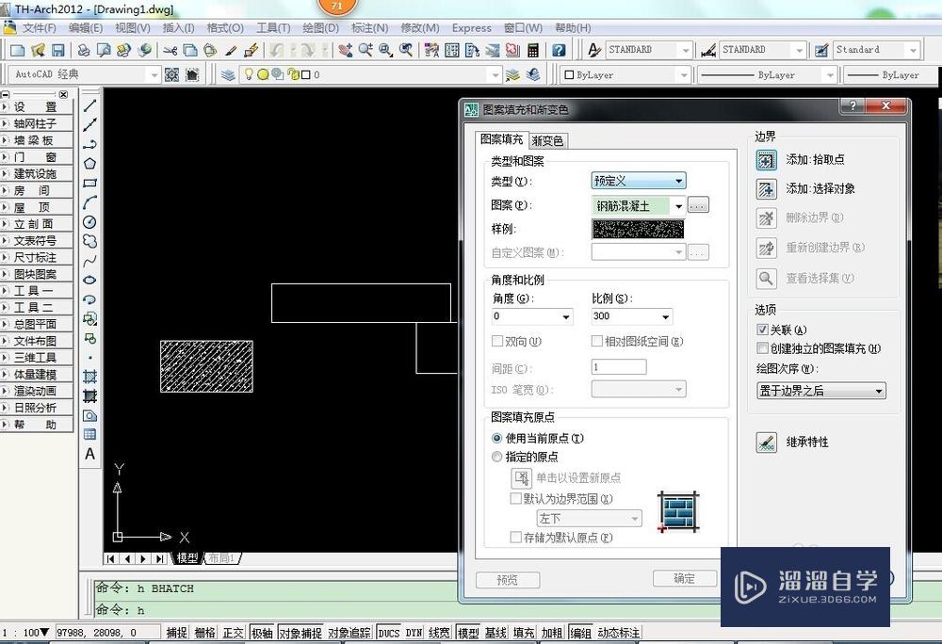Toggle 正交 mode in the status bar
This screenshot has height=644, width=942.
tap(232, 633)
